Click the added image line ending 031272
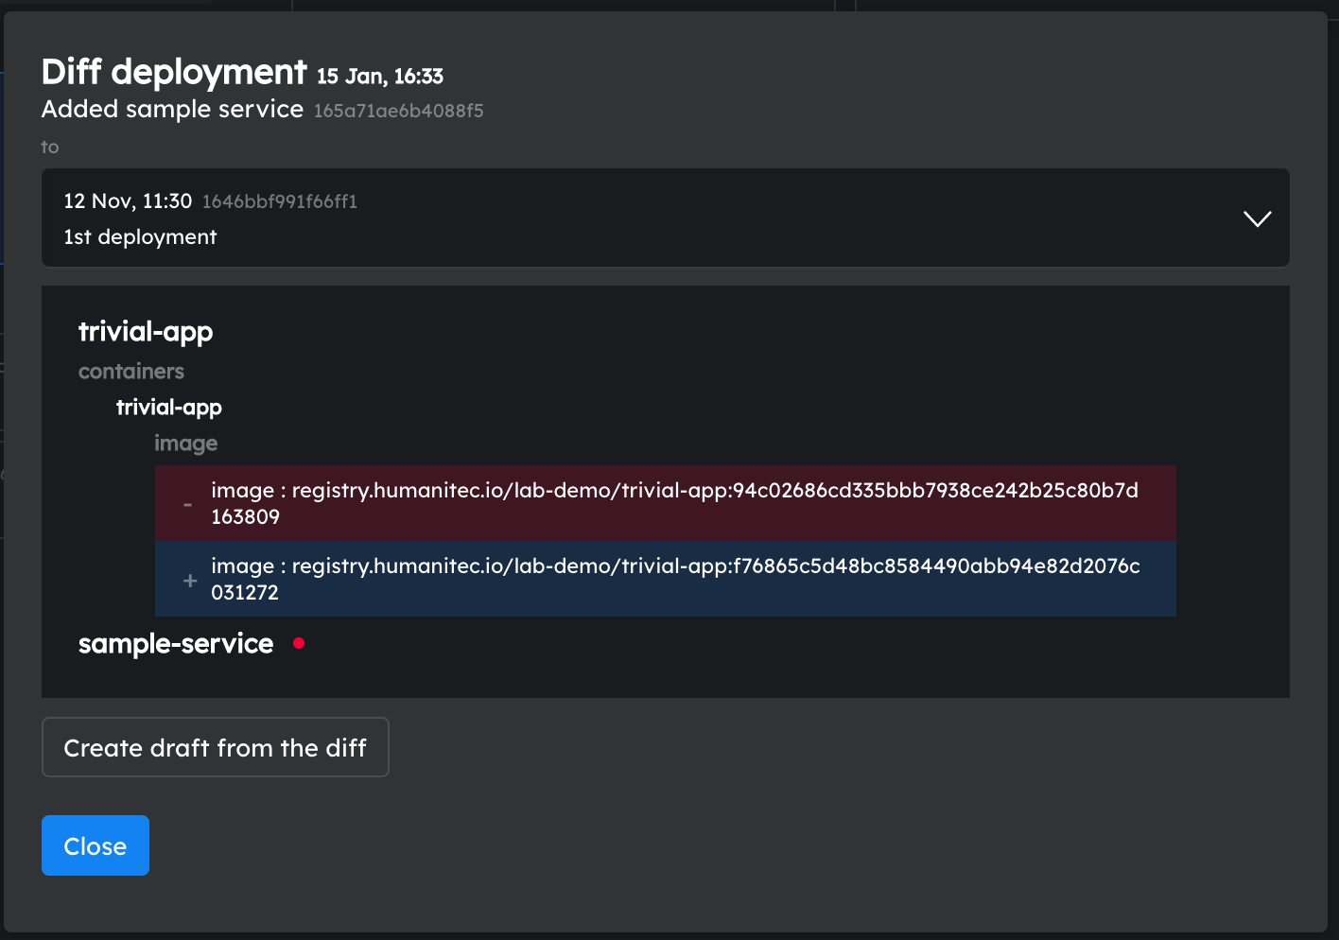Image resolution: width=1339 pixels, height=940 pixels. tap(666, 579)
